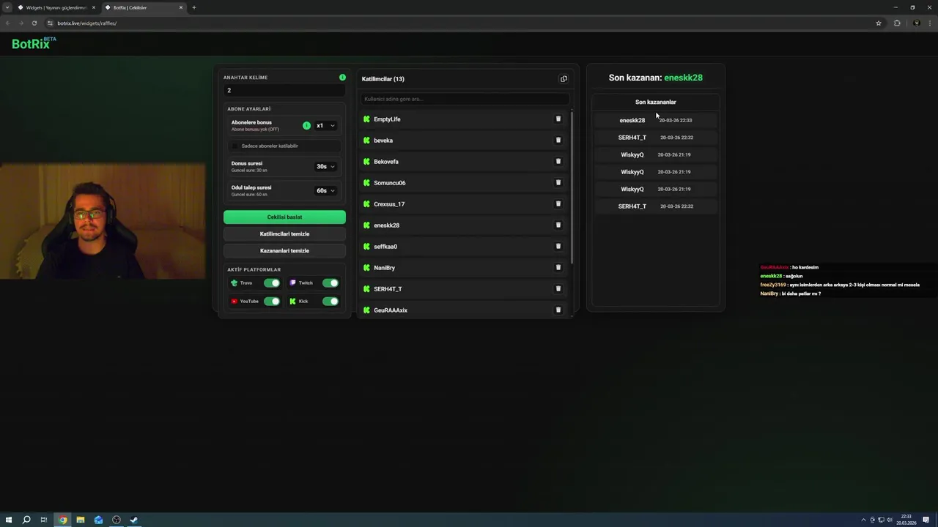Open Steam from the taskbar

click(134, 520)
